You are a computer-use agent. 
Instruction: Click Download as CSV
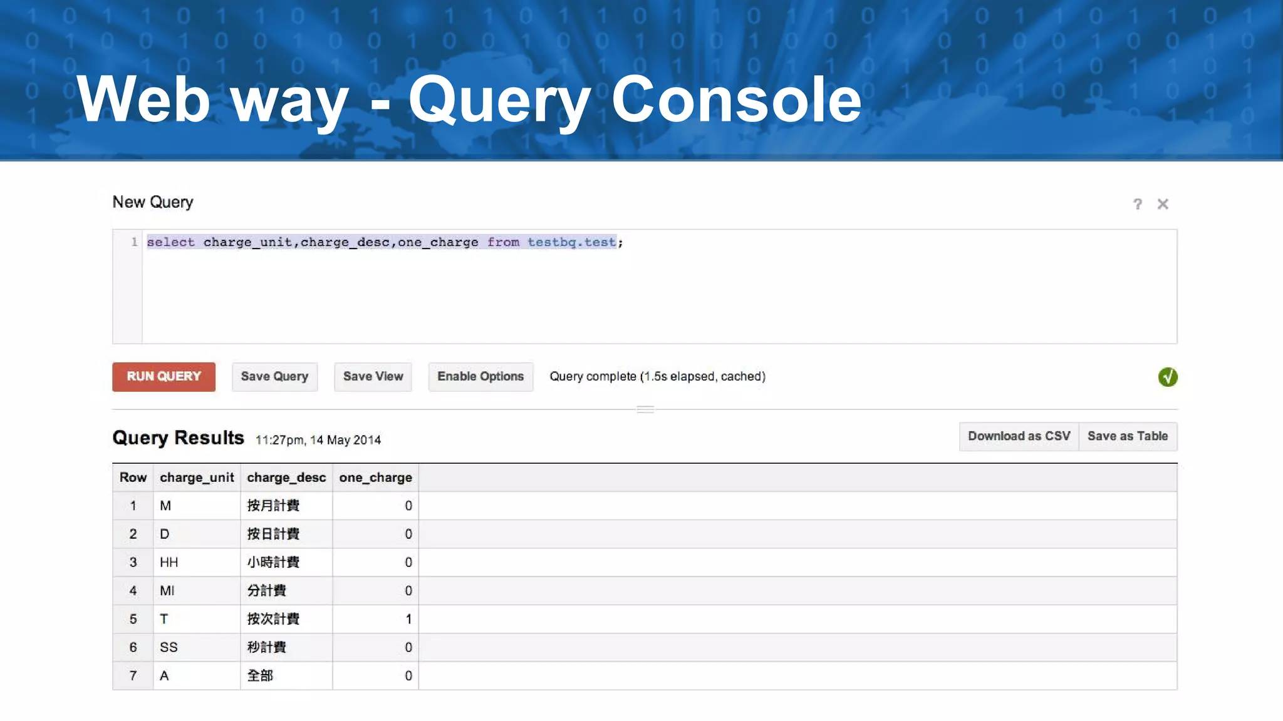1019,436
